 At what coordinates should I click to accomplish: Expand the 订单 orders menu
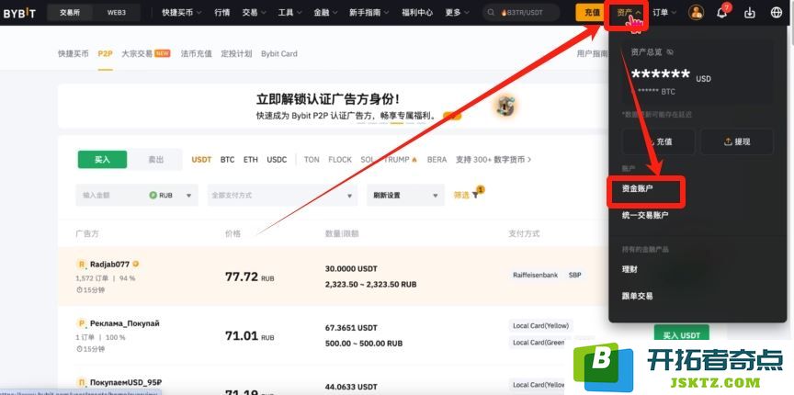point(664,13)
